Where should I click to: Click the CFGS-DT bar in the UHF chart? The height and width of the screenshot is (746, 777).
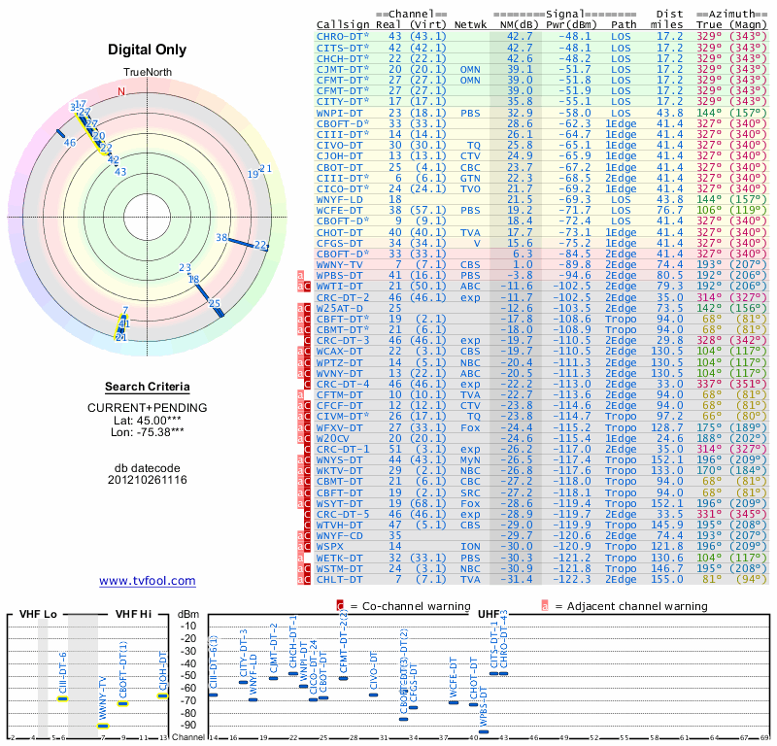coord(414,707)
